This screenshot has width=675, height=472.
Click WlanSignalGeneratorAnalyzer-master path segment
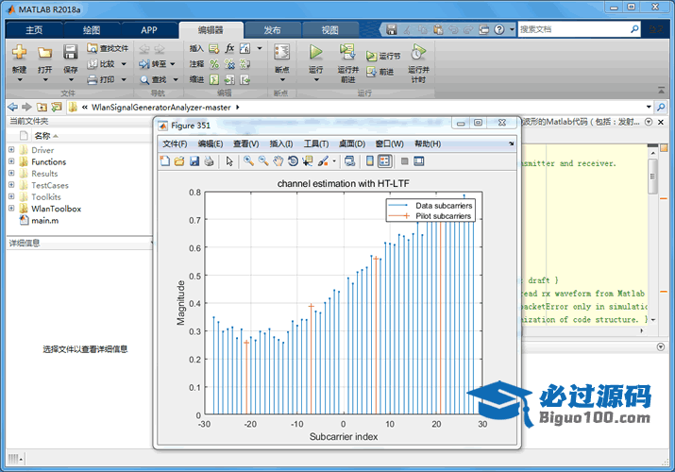(x=161, y=107)
